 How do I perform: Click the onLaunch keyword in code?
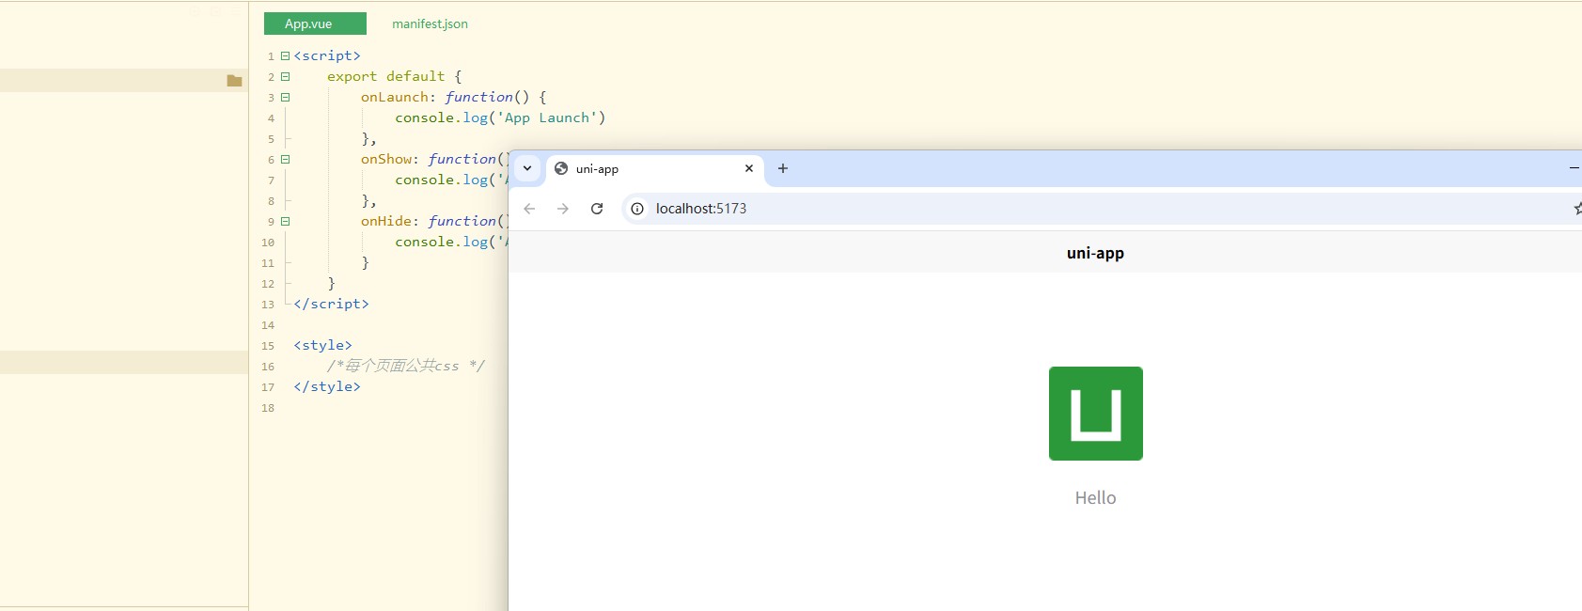pos(395,97)
